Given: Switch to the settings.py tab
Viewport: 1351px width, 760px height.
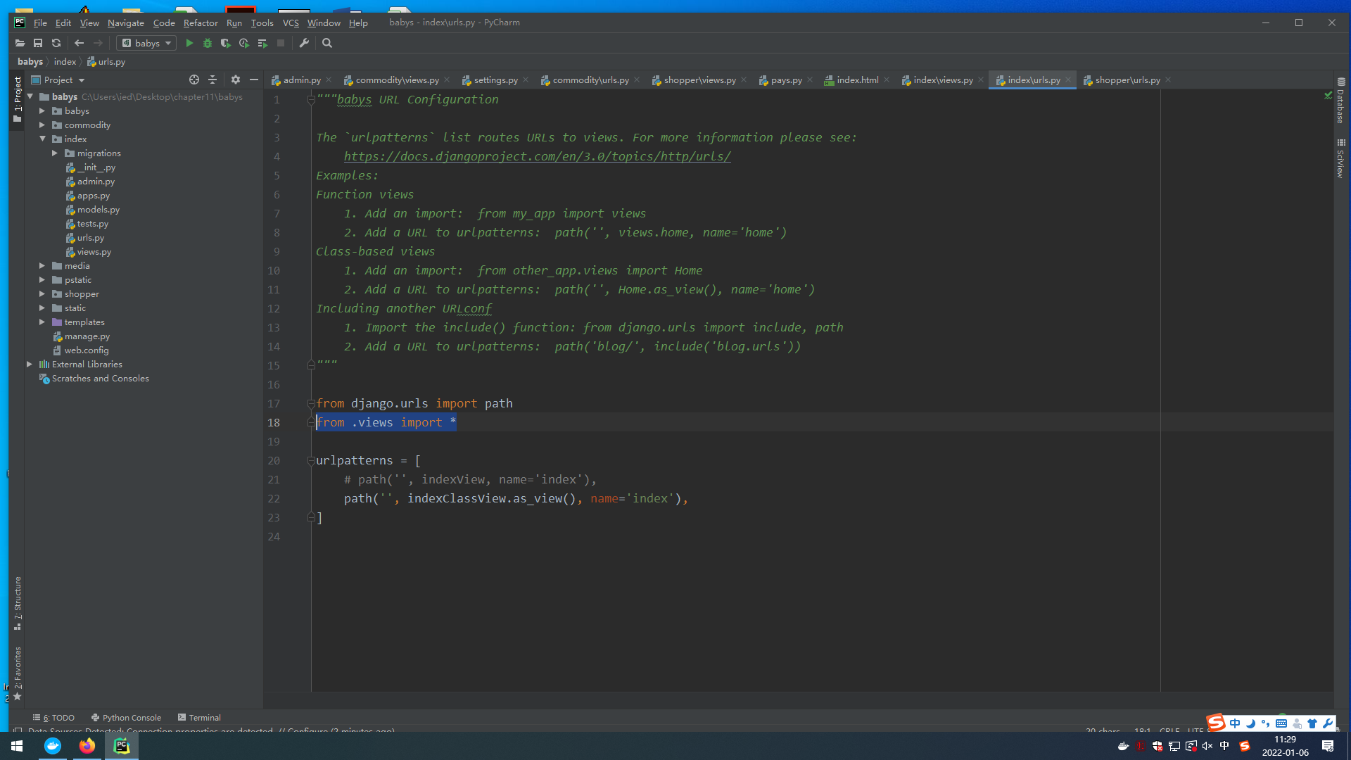Looking at the screenshot, I should pos(495,80).
